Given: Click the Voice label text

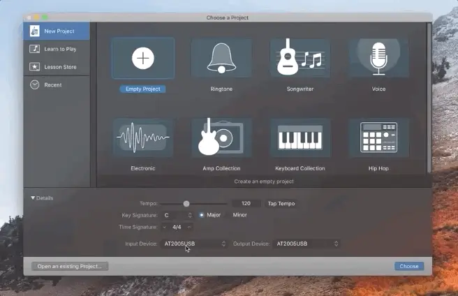Looking at the screenshot, I should tap(378, 89).
